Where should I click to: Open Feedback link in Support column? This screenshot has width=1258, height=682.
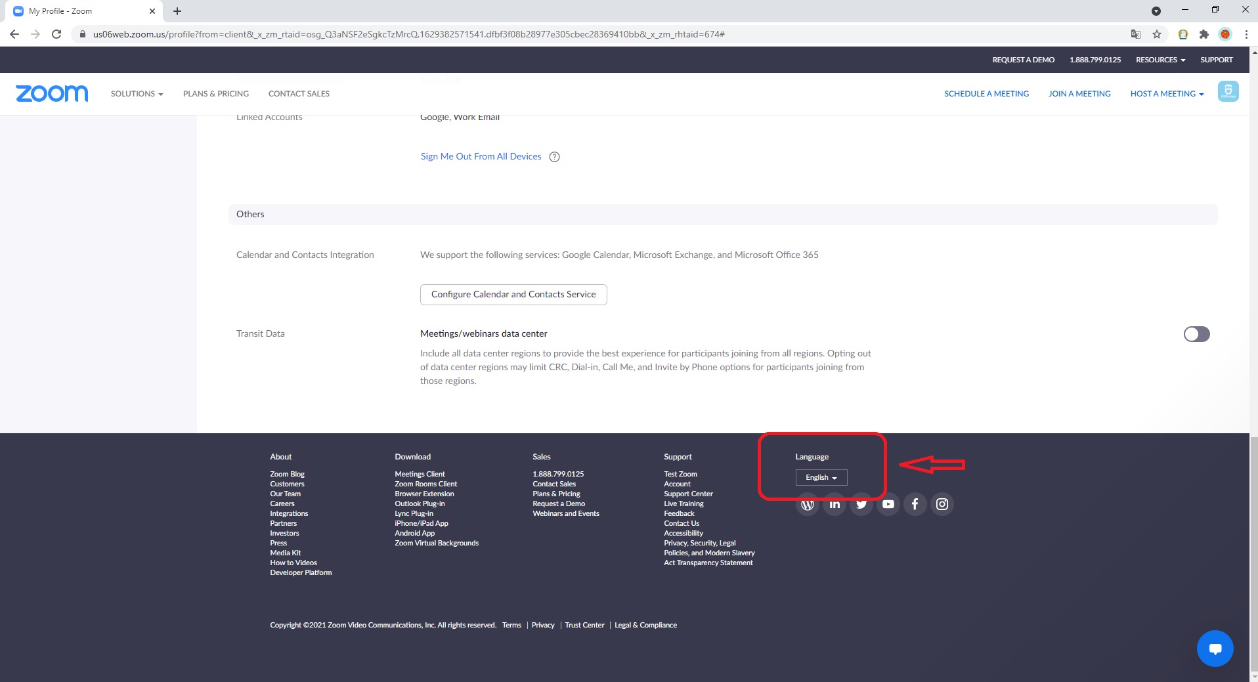pyautogui.click(x=679, y=513)
